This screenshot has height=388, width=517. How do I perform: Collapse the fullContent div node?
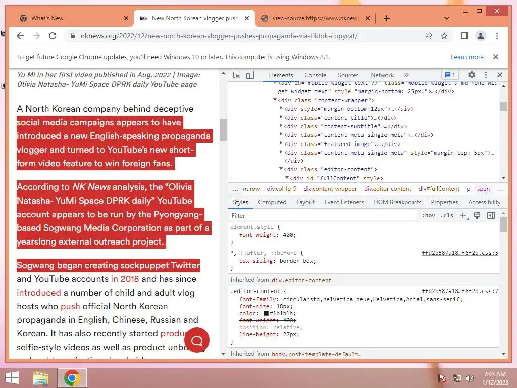(287, 177)
